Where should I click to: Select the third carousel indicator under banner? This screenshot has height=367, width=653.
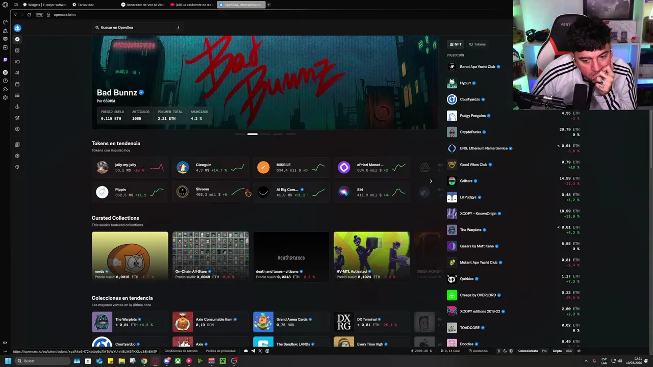pos(265,134)
